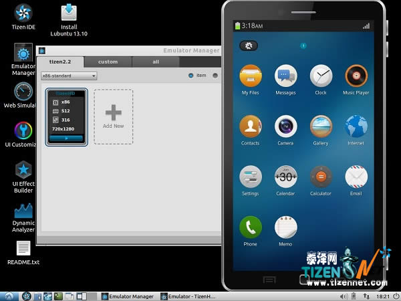Open Phone dialer app in emulator
The width and height of the screenshot is (401, 301).
(251, 231)
